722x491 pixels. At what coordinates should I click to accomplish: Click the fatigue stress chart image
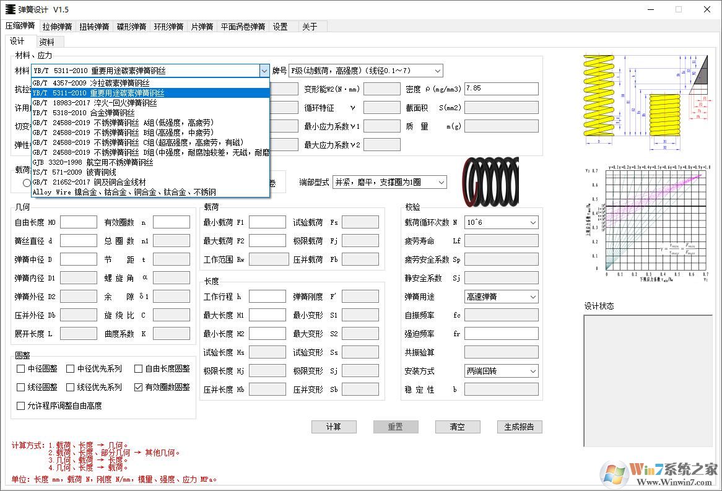[x=646, y=222]
